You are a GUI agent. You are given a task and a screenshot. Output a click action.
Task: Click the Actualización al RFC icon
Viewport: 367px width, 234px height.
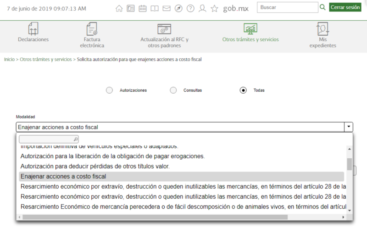click(164, 29)
